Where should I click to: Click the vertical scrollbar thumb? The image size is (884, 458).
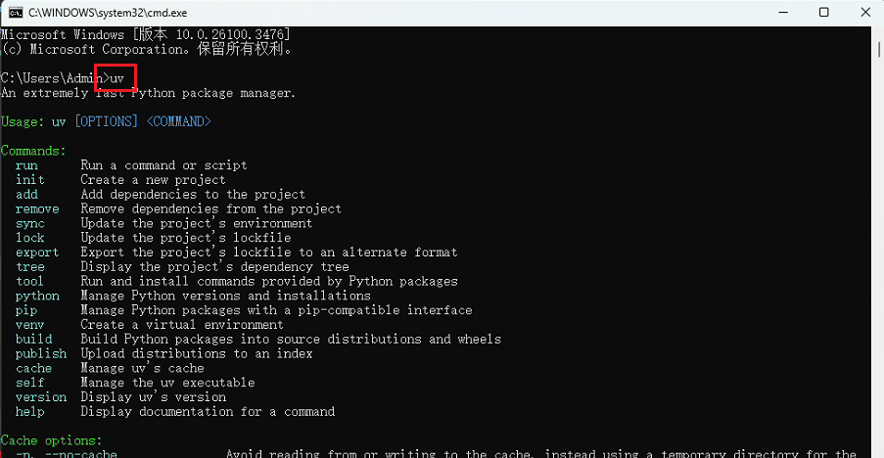pyautogui.click(x=878, y=50)
